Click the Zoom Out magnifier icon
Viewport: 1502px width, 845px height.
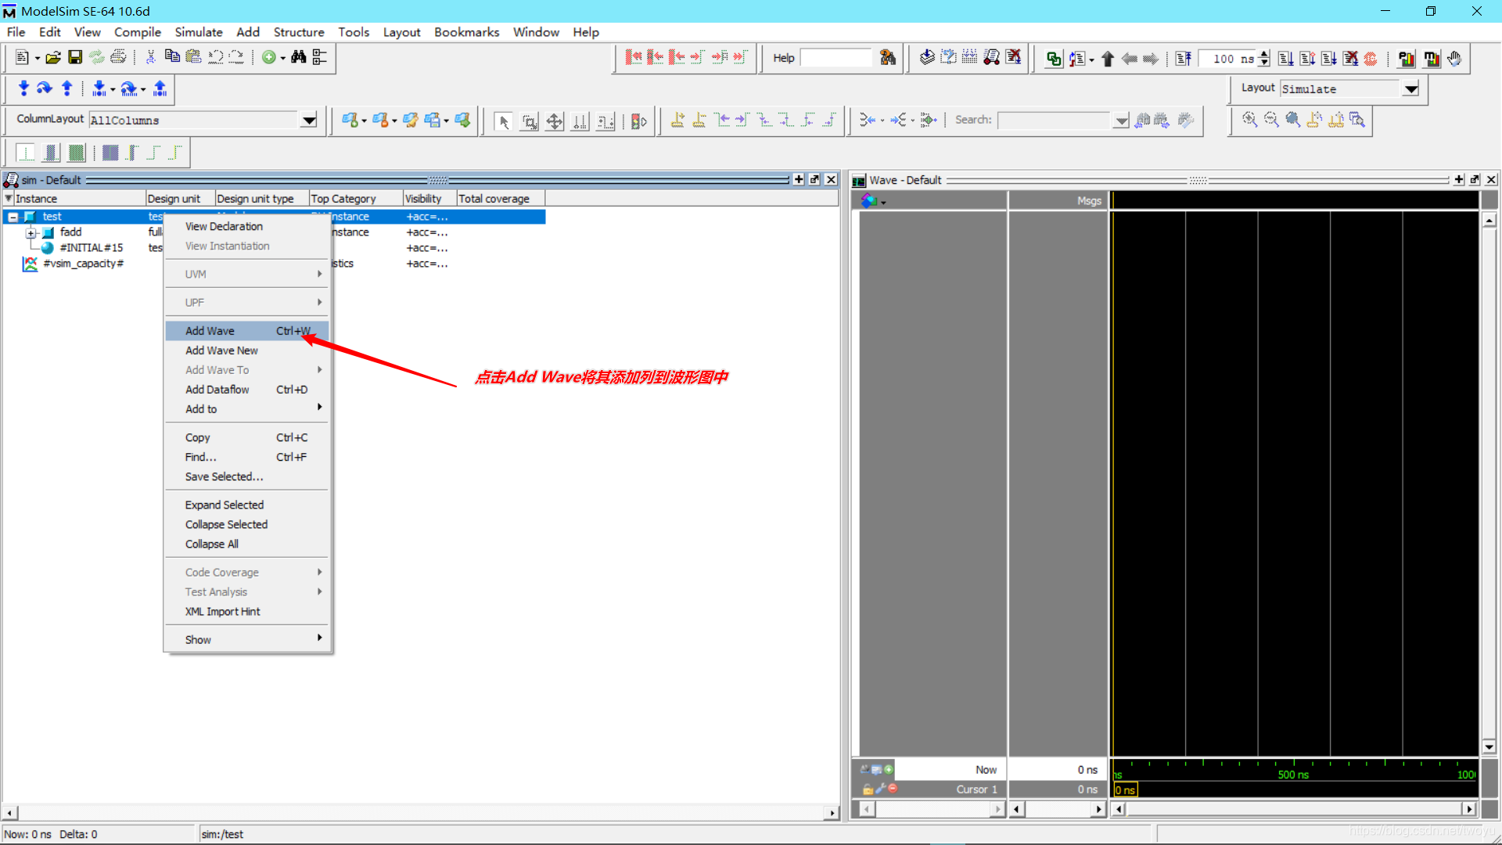(x=1271, y=120)
